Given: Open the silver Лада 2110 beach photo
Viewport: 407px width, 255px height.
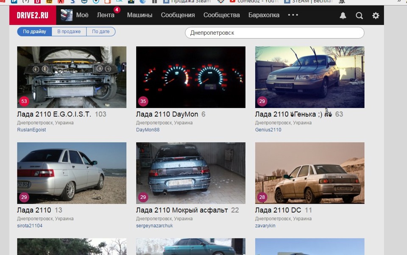Looking at the screenshot, I should [72, 173].
